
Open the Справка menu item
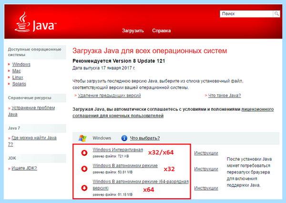(x=162, y=30)
